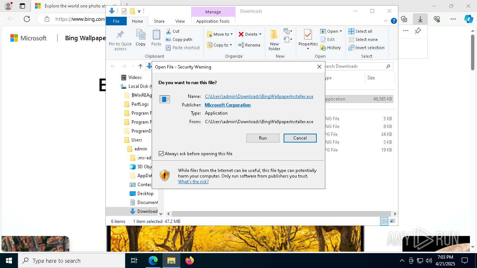Select Desktop in navigation tree
This screenshot has height=268, width=477.
(x=145, y=194)
